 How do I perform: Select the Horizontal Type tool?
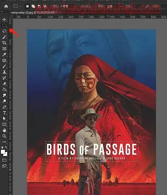tap(4, 113)
